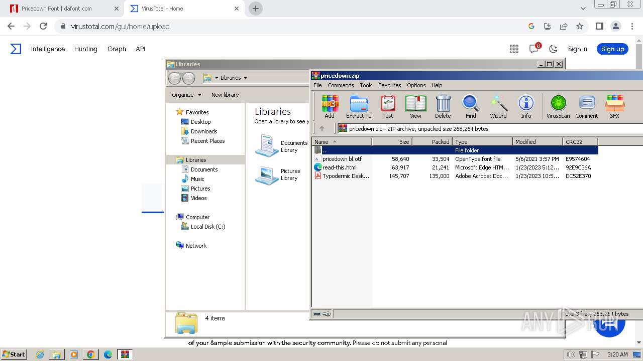
Task: Click the SFX toolbar icon
Action: point(614,106)
